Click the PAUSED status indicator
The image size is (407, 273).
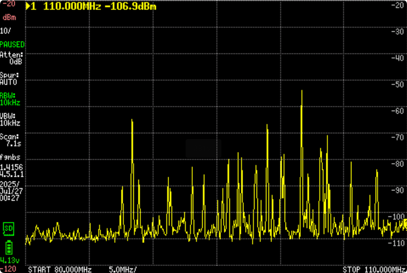(12, 45)
